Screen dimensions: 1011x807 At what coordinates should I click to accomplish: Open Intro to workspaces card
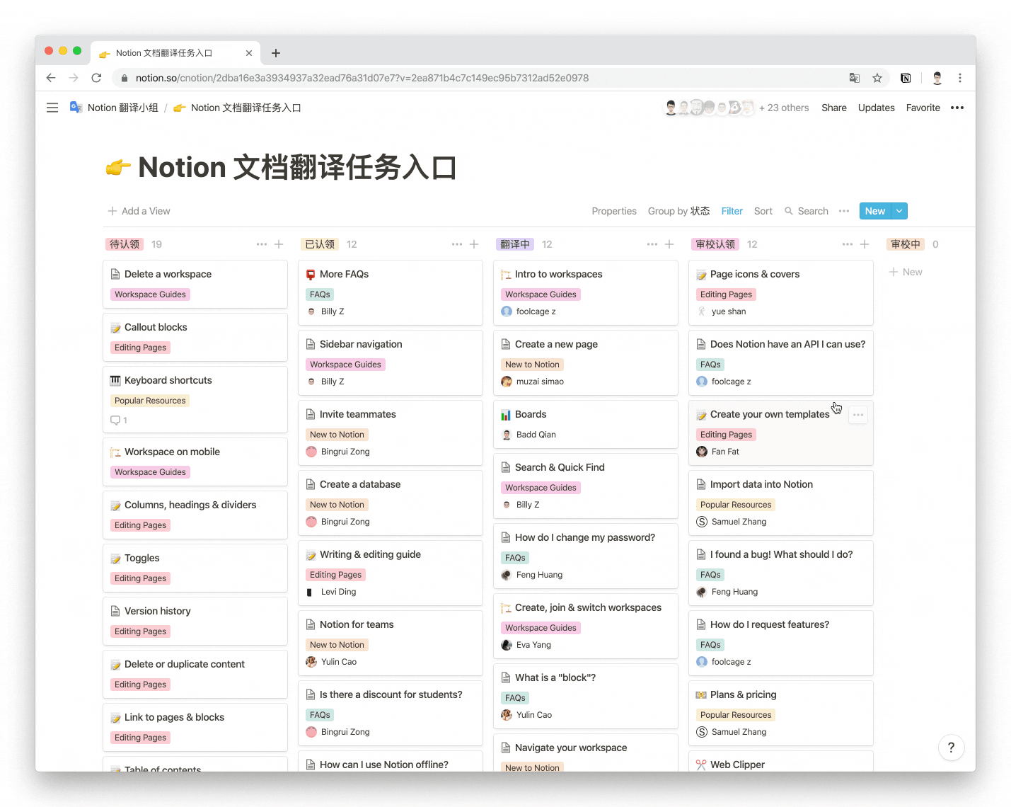pyautogui.click(x=586, y=292)
